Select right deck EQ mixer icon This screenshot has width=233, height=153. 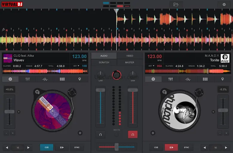171,79
